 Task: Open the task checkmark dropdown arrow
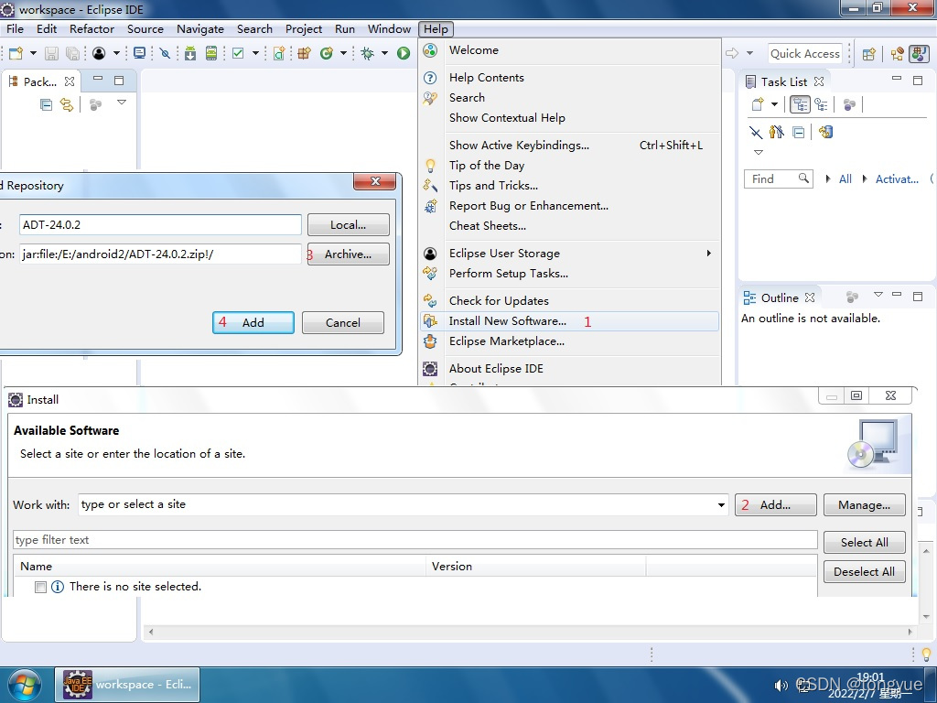coord(255,53)
